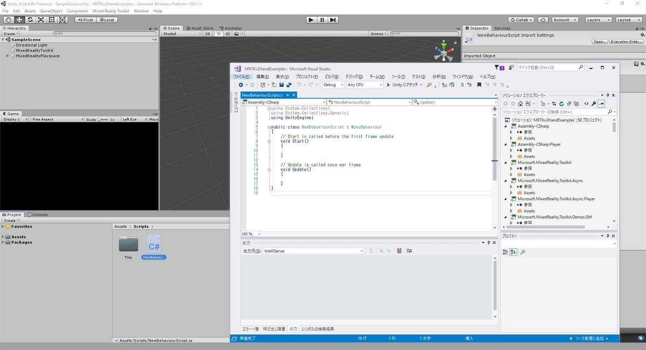Select the Hand tool in Unity toolbar
The height and width of the screenshot is (350, 646).
(8, 19)
